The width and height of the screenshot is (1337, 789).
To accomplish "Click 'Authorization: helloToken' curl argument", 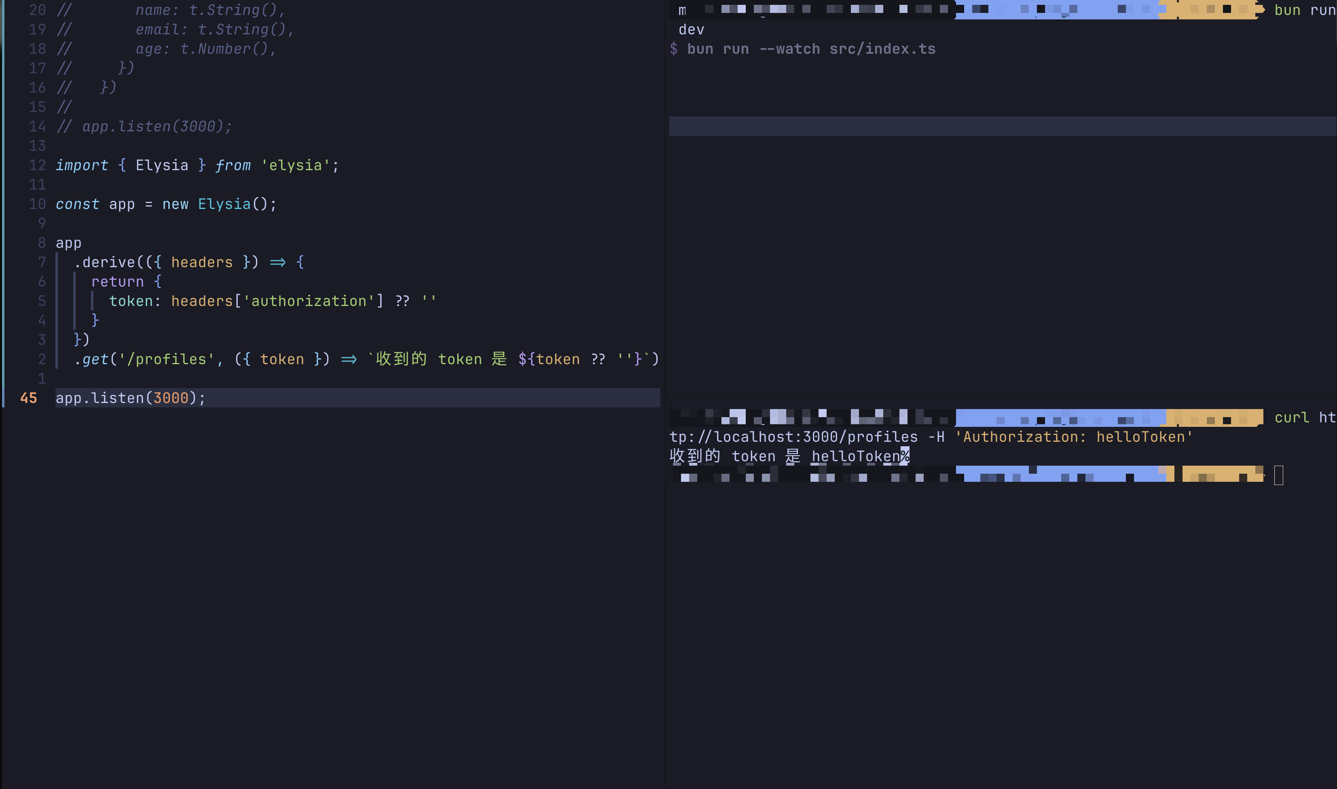I will [1074, 437].
